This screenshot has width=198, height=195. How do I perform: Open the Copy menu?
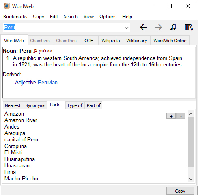39,17
